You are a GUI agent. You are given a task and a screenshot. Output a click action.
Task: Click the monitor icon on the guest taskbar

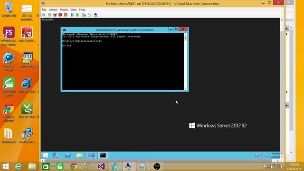pyautogui.click(x=91, y=155)
